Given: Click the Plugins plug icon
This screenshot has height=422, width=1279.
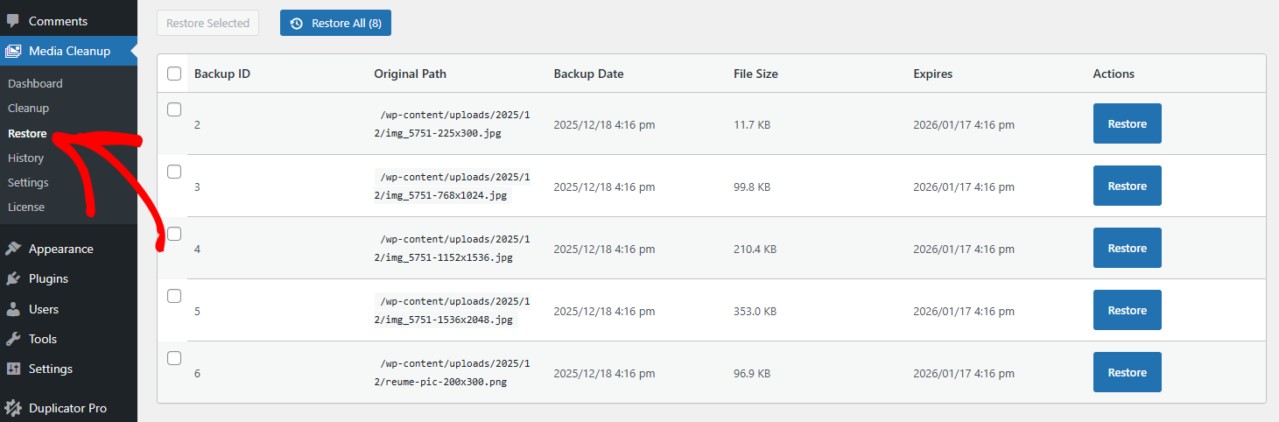Looking at the screenshot, I should pos(13,278).
